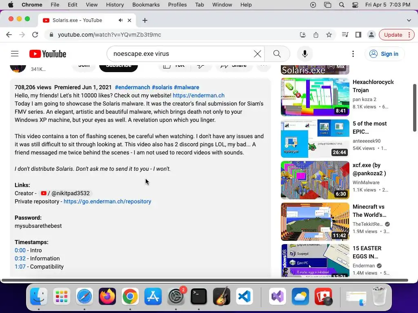
Task: Open Firefox from the Dock
Action: 107,296
